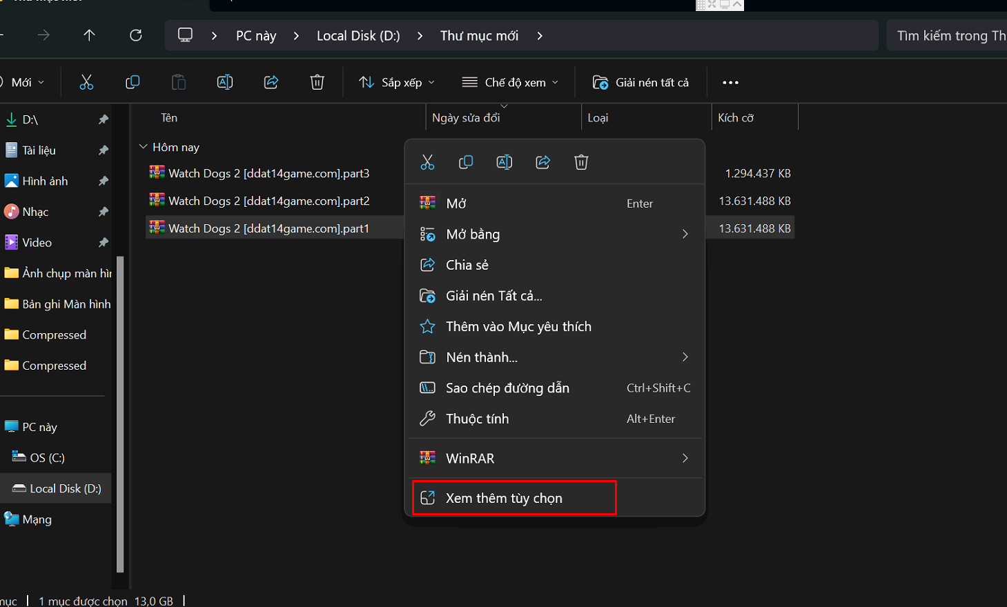Open Thuộc tính from the context menu

pyautogui.click(x=556, y=419)
